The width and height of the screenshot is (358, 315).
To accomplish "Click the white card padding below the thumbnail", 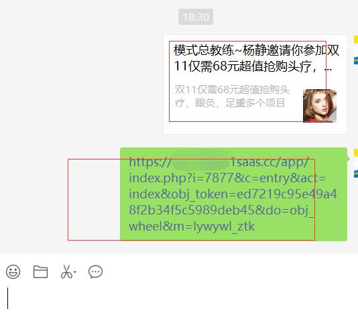I will tap(255, 128).
